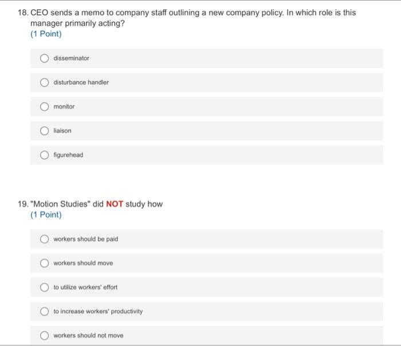This screenshot has width=401, height=346.
Task: Click the figurehead answer row
Action: coord(207,155)
